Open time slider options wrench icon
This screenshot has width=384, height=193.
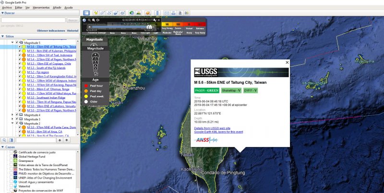coord(155,20)
